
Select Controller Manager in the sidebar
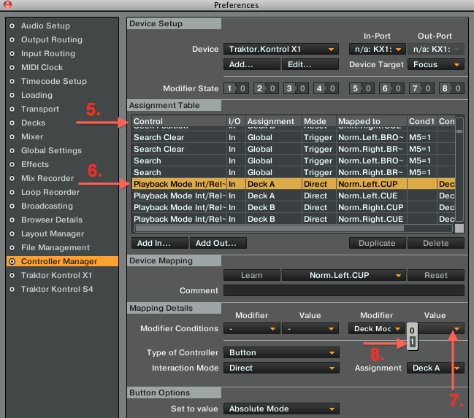pos(58,261)
